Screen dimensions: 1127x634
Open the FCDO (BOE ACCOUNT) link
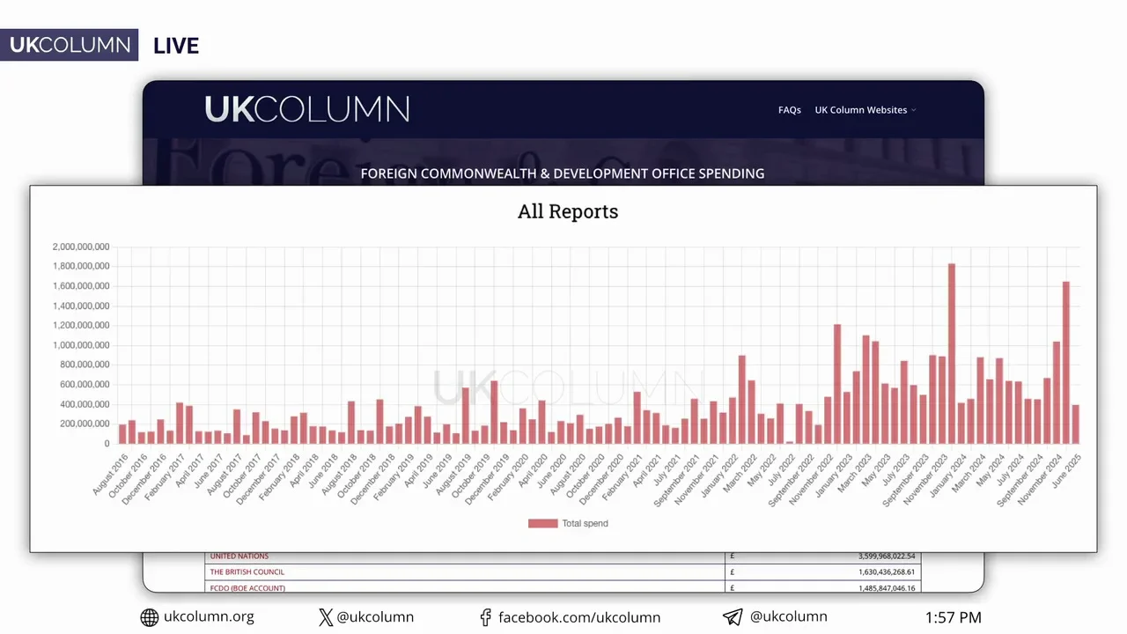coord(247,587)
